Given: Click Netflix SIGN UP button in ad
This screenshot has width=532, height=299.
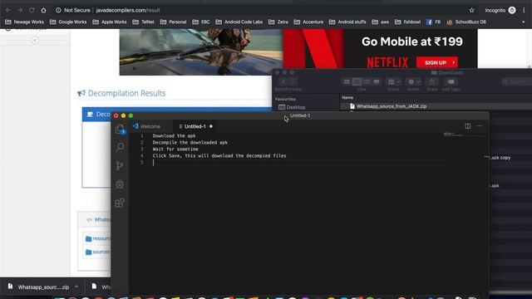Looking at the screenshot, I should pyautogui.click(x=437, y=63).
